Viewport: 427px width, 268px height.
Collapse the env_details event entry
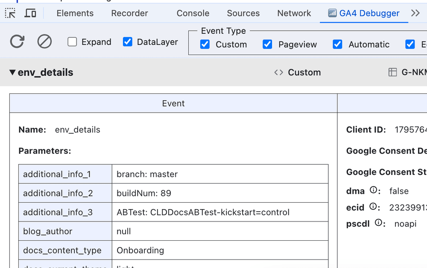(12, 72)
